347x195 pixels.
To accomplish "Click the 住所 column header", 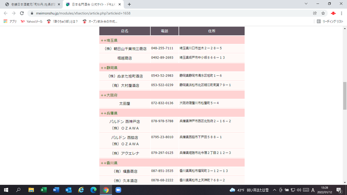I will (211, 31).
